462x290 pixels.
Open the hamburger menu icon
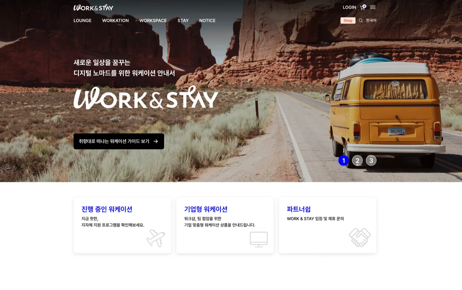tap(373, 7)
